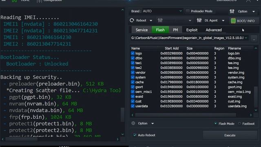
Task: Uncheck the dtbo partition checkbox
Action: (x=133, y=58)
